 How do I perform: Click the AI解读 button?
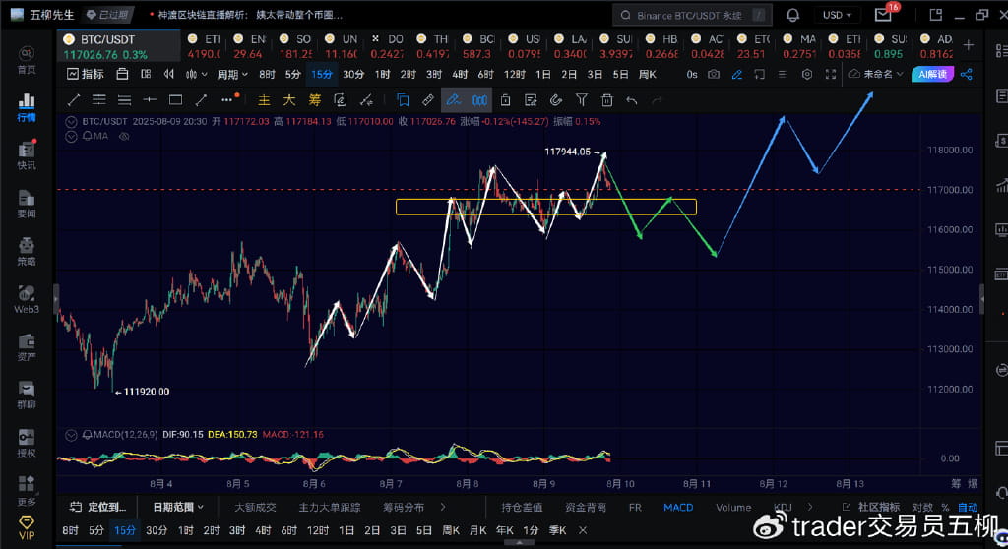(x=933, y=74)
